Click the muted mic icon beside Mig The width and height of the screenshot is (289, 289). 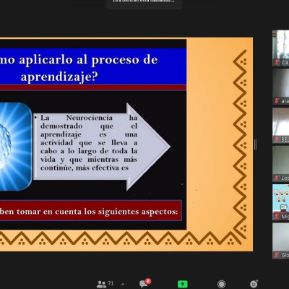coord(277,217)
